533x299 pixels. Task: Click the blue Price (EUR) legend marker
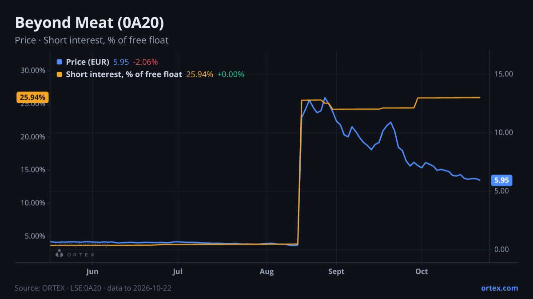pyautogui.click(x=60, y=62)
